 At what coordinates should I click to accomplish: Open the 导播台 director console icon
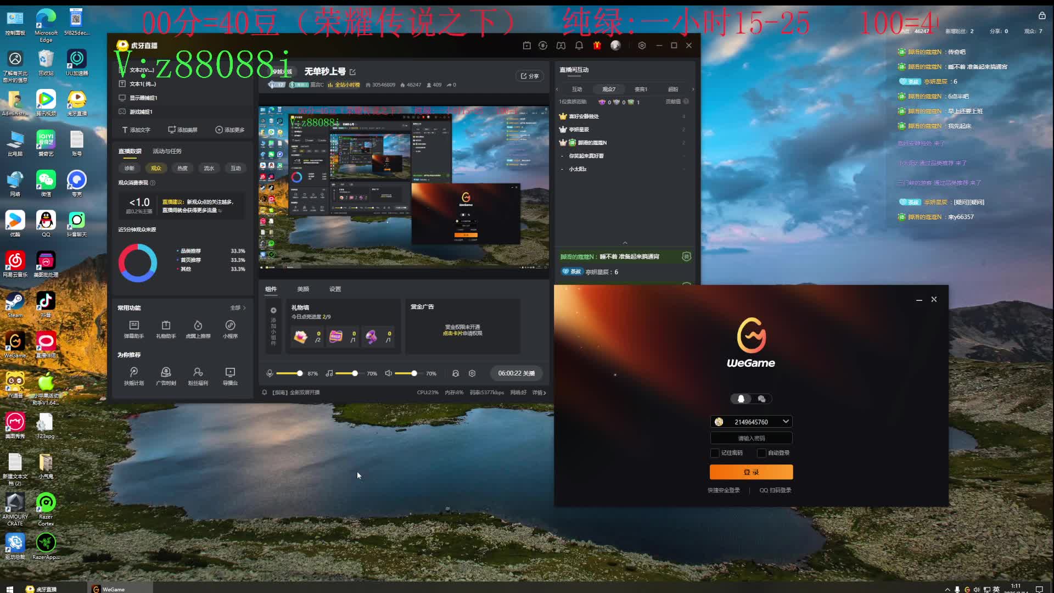pyautogui.click(x=230, y=373)
